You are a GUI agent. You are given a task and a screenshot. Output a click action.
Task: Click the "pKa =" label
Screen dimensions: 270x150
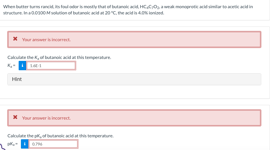click(x=12, y=144)
